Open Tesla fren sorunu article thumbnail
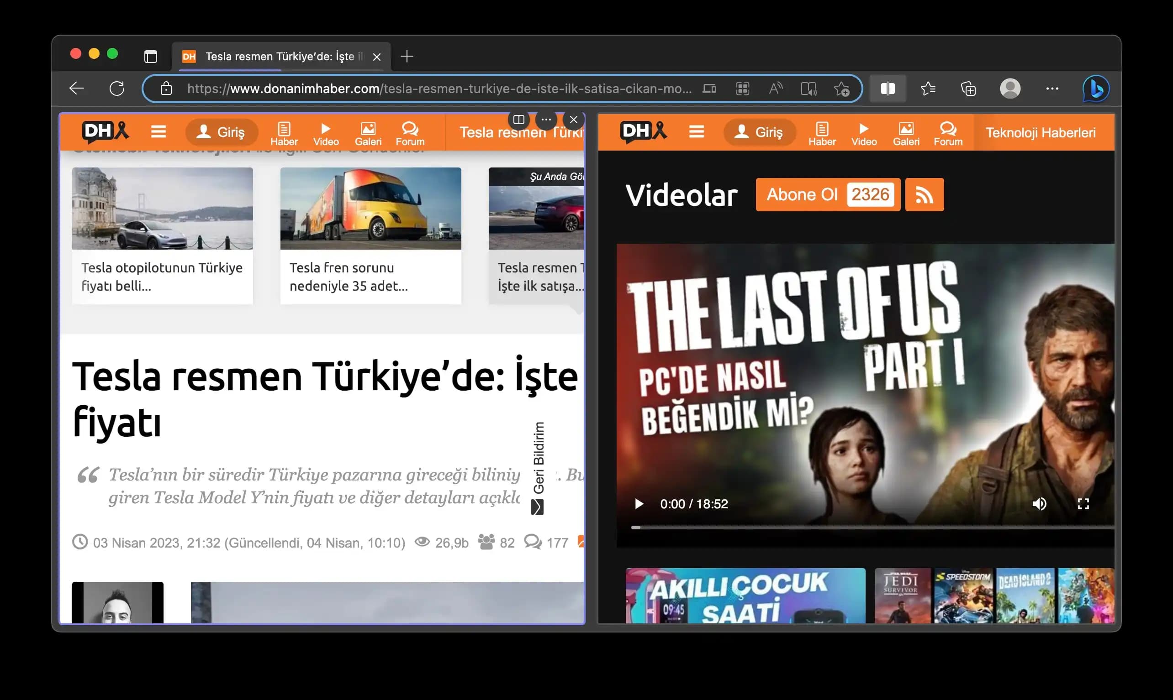 tap(370, 209)
